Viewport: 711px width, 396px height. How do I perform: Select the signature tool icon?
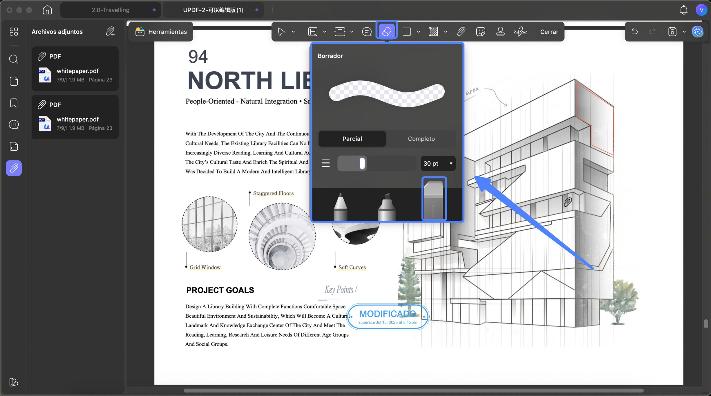click(520, 31)
